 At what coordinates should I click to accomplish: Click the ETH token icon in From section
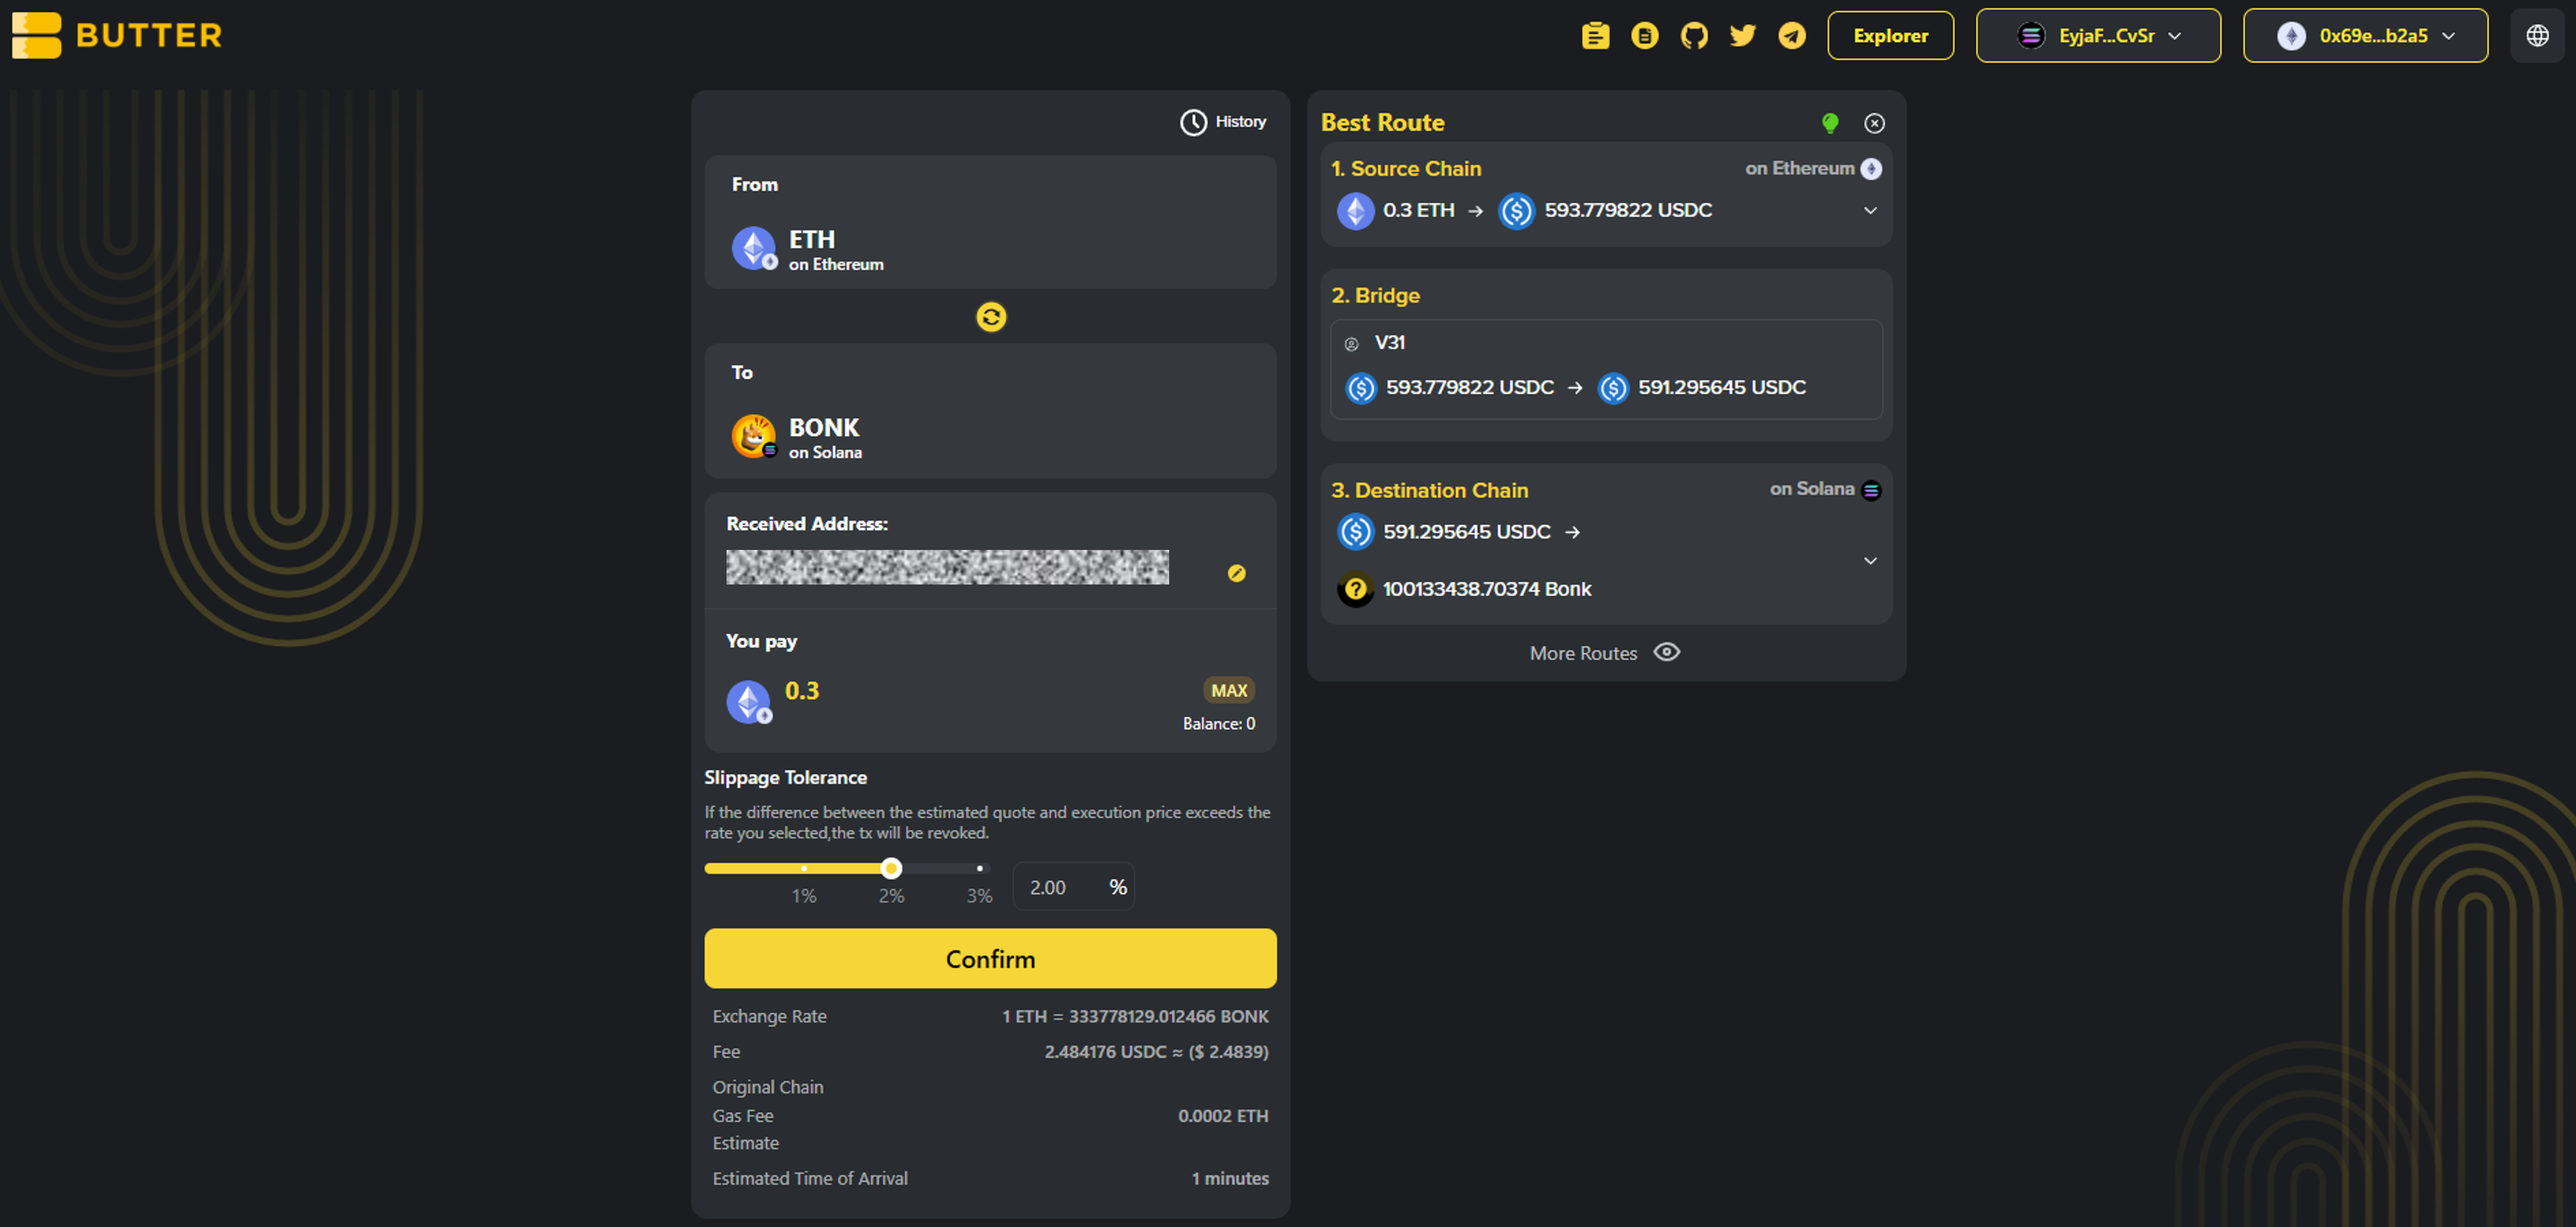pos(753,248)
